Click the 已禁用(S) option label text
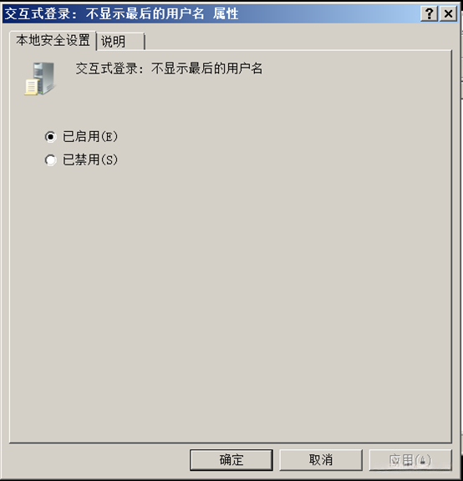 [x=90, y=159]
